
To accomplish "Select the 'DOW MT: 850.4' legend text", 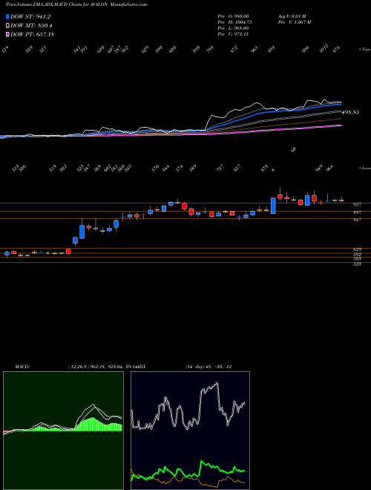I will 31,25.
